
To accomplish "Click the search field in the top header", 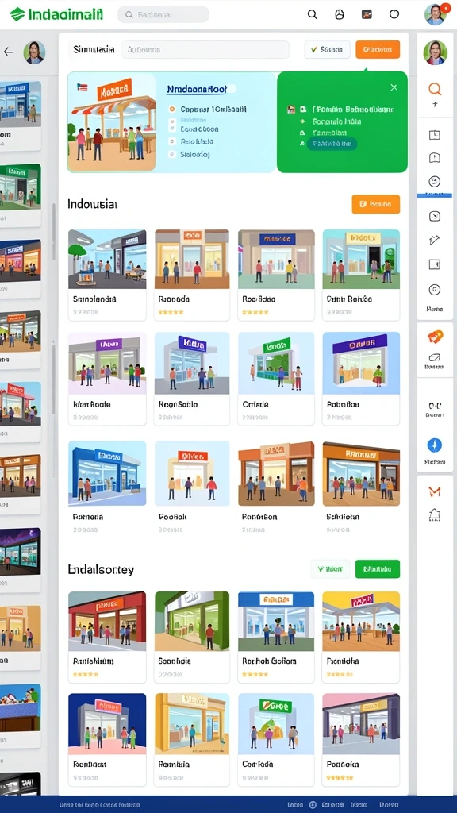I will coord(163,14).
